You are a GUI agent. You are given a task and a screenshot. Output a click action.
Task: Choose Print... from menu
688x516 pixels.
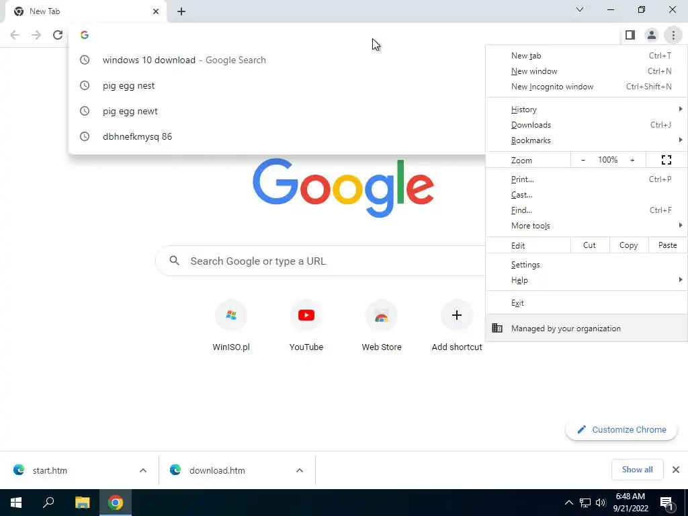[587, 179]
